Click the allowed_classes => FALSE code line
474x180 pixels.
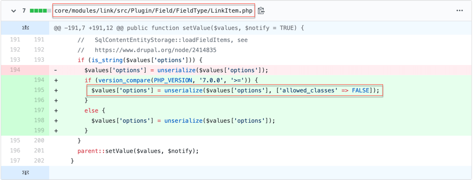coord(235,90)
